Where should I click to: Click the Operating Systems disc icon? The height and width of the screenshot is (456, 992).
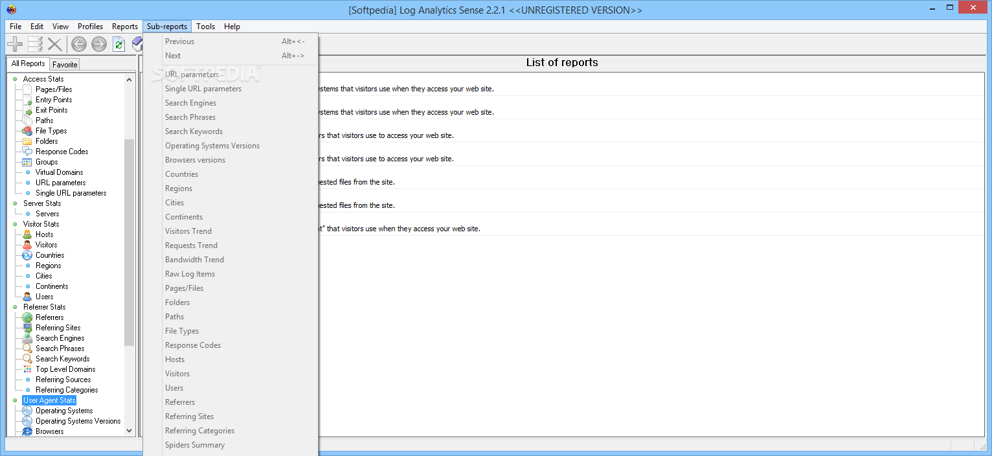pyautogui.click(x=27, y=411)
